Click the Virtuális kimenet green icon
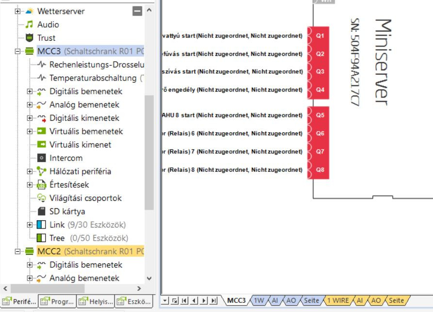 (41, 144)
